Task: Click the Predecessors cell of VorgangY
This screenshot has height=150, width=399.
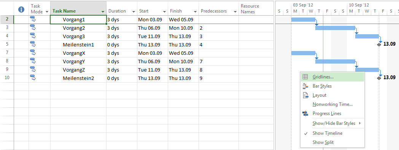Action: (219, 61)
